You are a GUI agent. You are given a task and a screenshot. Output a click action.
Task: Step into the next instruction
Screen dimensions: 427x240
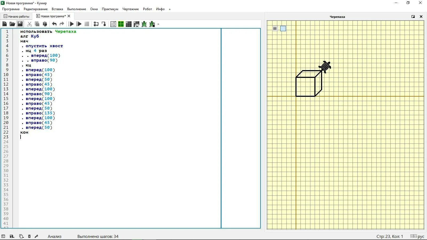pos(104,24)
